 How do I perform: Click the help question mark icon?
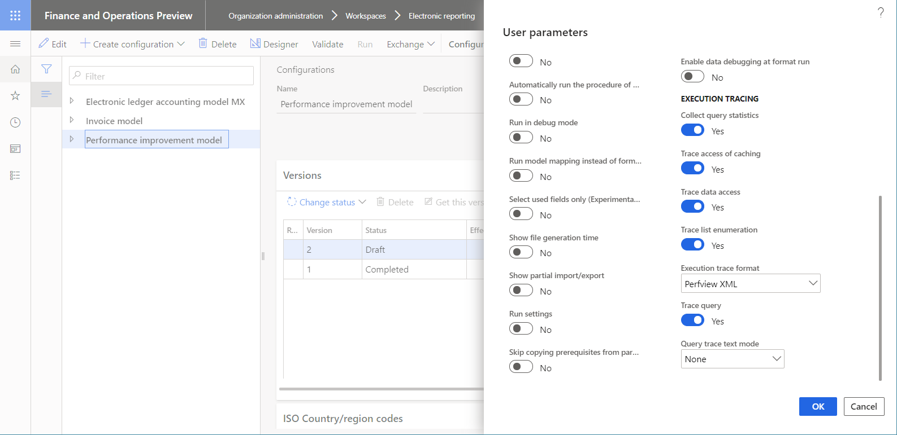tap(881, 12)
